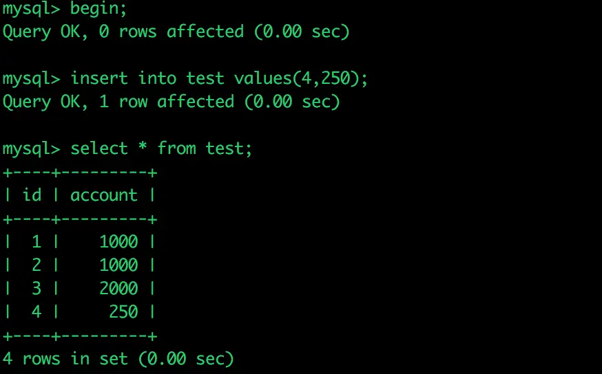Click the mysql> prompt before 'begin'
Screen dimensions: 602x374
coord(32,8)
